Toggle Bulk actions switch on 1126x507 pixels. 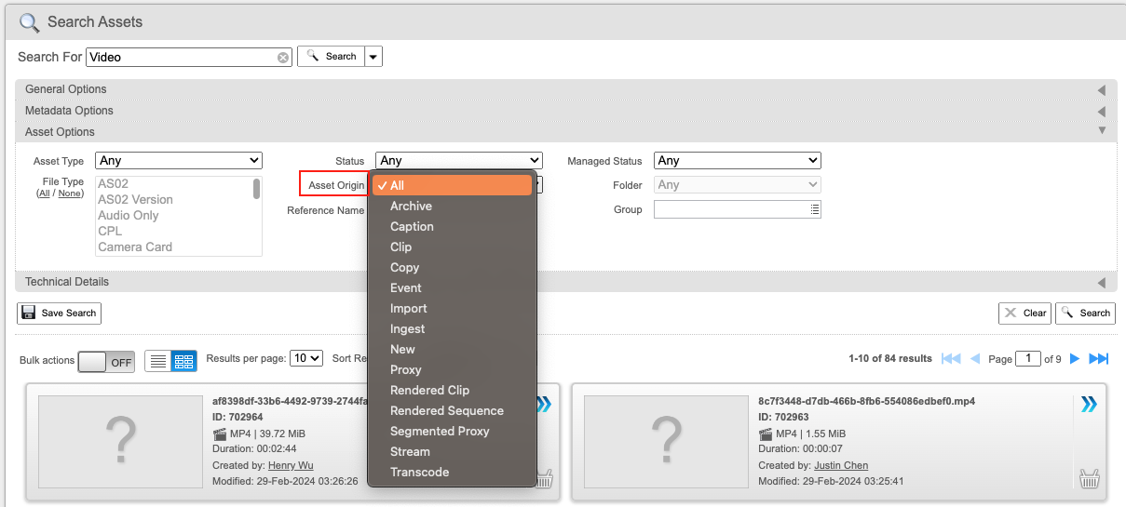click(x=106, y=362)
